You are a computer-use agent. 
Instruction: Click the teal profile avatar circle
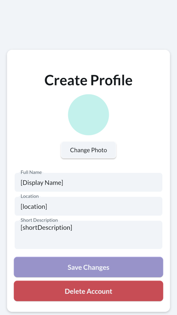[x=88, y=115]
